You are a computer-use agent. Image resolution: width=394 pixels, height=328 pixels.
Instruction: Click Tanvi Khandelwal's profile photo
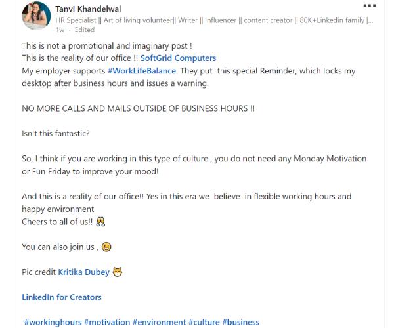[x=35, y=16]
